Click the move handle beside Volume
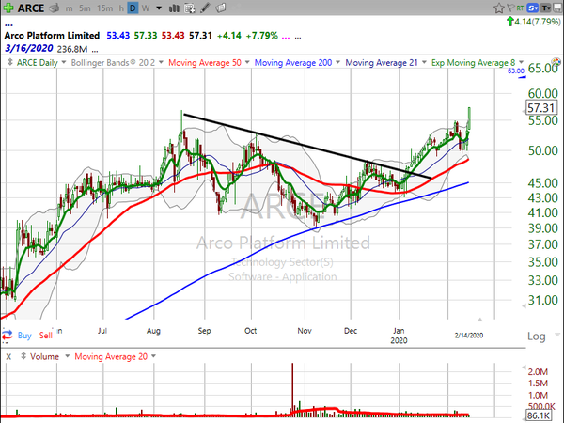564x423 pixels. tap(23, 356)
